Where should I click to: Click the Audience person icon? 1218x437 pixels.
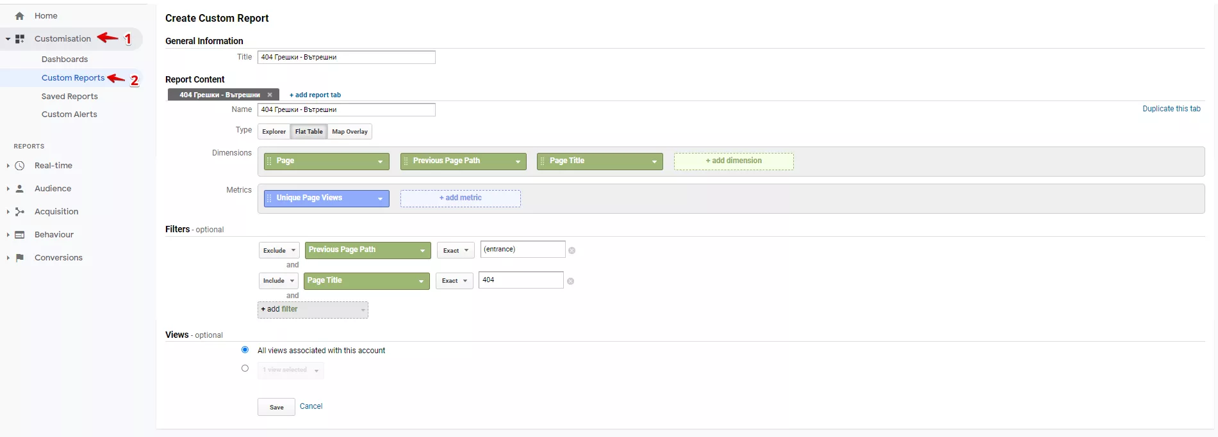click(x=20, y=189)
